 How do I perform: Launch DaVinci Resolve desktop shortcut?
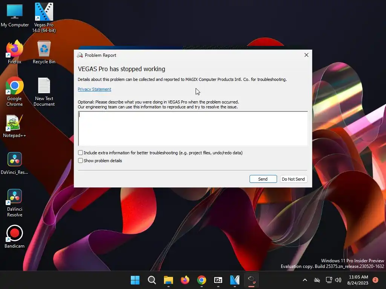coord(15,203)
